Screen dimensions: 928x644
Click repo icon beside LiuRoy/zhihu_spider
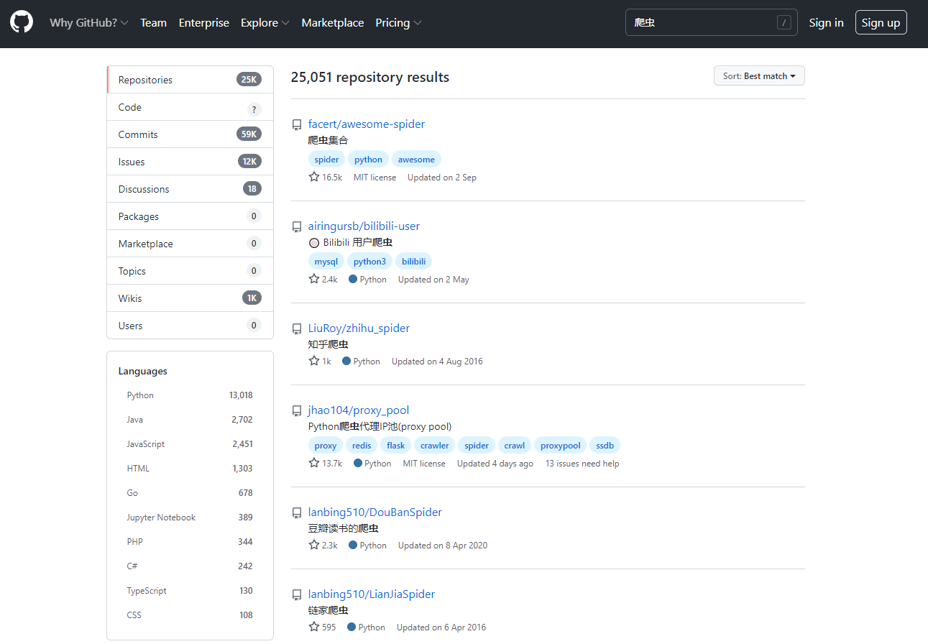point(297,329)
